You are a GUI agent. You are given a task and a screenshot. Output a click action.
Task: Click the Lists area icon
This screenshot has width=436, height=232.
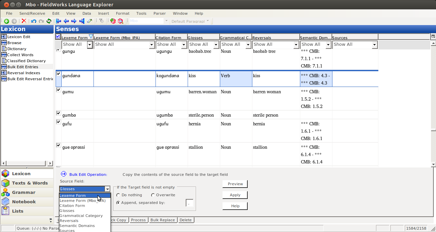5,211
